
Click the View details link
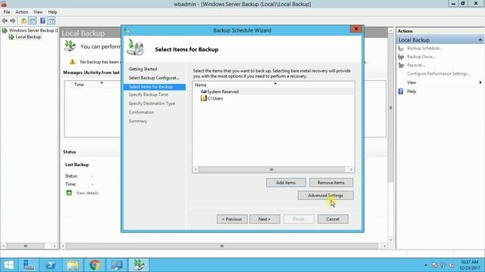[87, 193]
